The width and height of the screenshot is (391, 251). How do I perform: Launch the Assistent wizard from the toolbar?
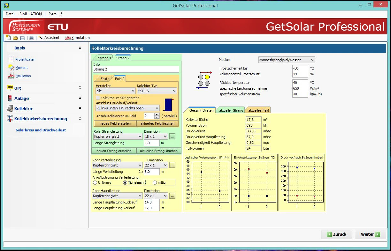(x=49, y=38)
